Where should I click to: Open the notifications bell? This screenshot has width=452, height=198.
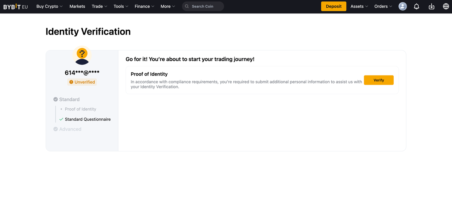(416, 6)
